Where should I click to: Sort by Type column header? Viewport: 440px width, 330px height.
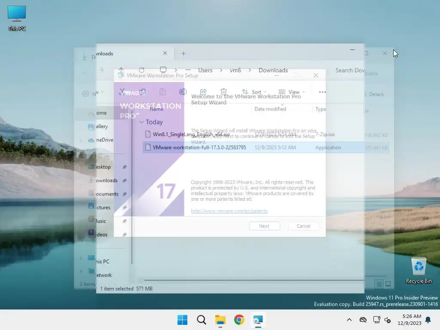tap(321, 109)
